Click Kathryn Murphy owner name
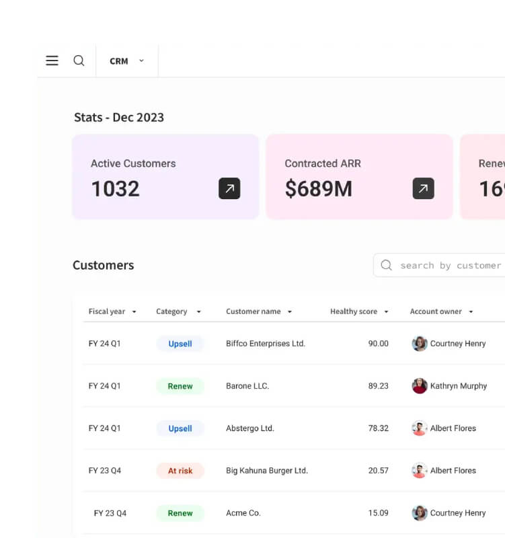This screenshot has width=505, height=538. [459, 386]
